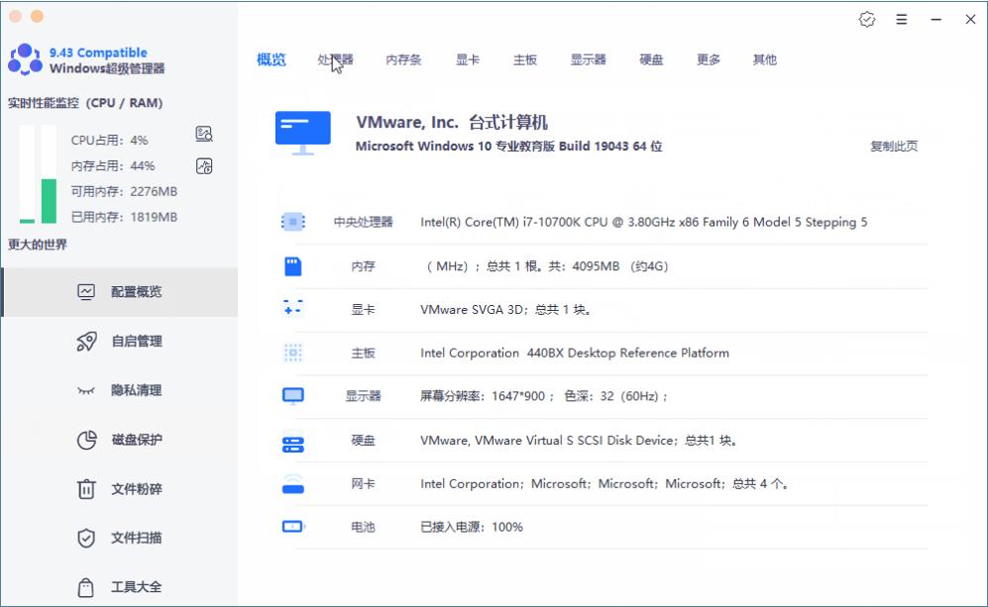Screen dimensions: 988x607
Task: Click the 440BX Desktop Reference Platform text
Action: pyautogui.click(x=575, y=354)
